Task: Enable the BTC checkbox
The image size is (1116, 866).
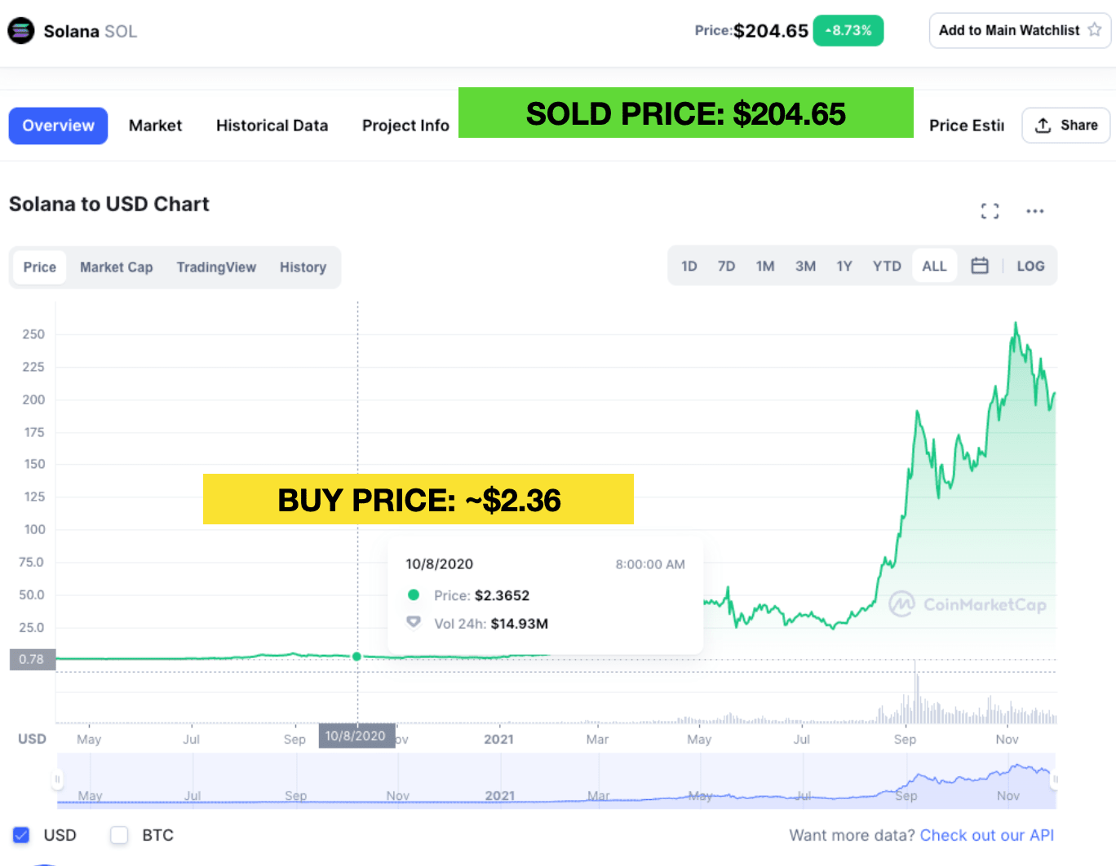Action: 119,835
